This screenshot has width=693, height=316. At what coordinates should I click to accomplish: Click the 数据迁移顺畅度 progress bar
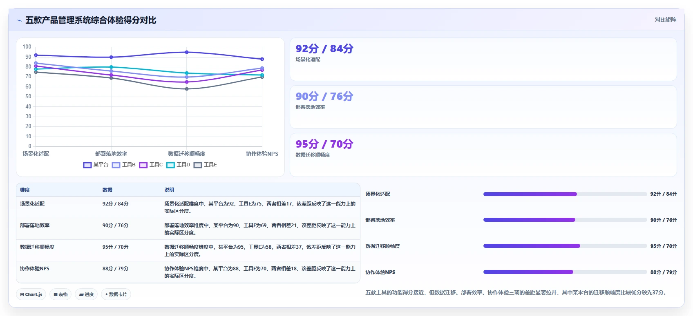(x=565, y=246)
